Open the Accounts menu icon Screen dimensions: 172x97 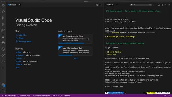tap(3, 85)
